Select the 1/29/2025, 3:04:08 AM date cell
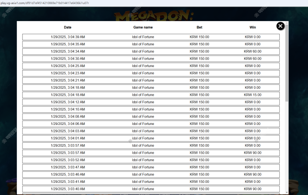The image size is (308, 195). pyautogui.click(x=68, y=116)
